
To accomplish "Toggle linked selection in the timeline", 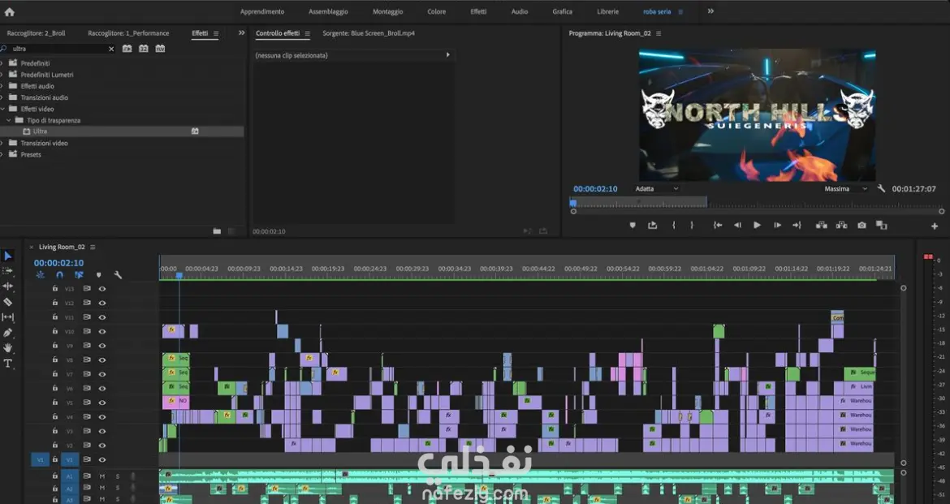I will 79,275.
